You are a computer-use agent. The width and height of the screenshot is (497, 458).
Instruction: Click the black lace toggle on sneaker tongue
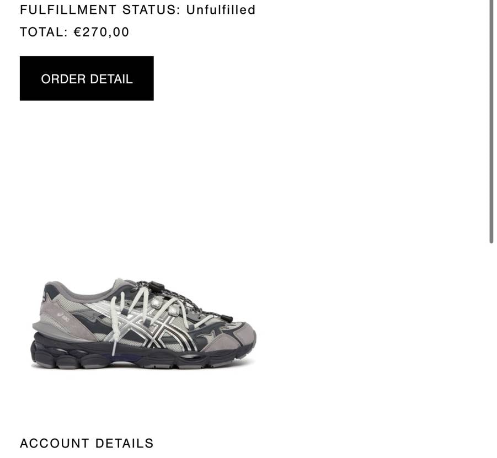coord(157,285)
